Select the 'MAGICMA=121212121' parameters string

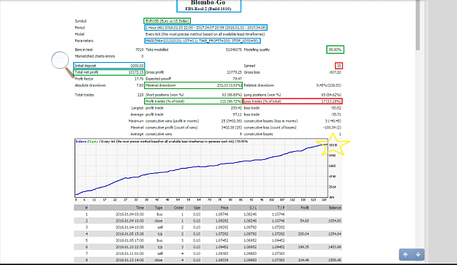[x=203, y=41]
